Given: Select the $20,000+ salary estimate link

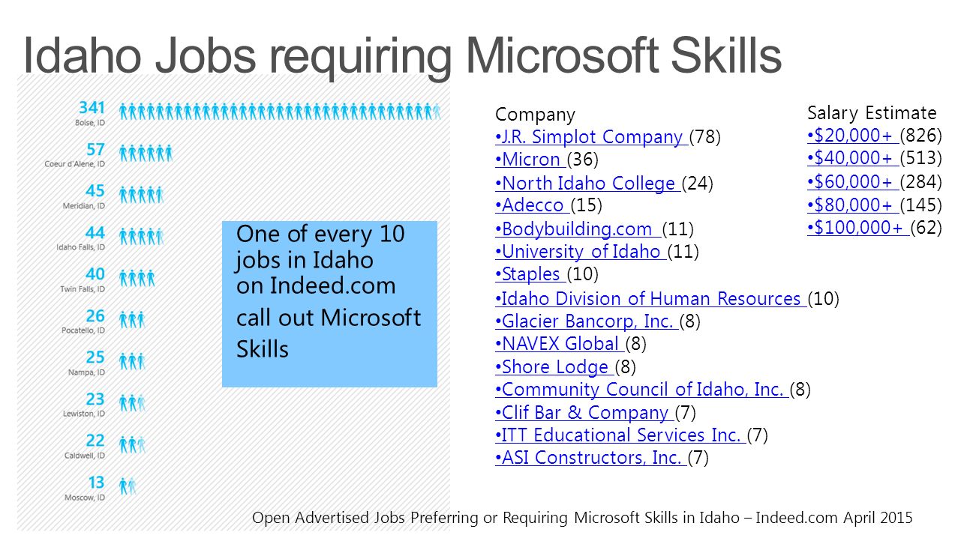Looking at the screenshot, I should [x=853, y=136].
